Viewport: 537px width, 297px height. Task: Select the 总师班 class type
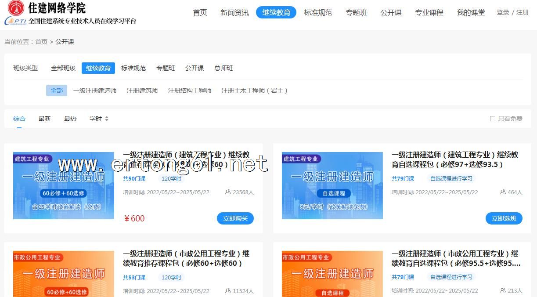(223, 68)
